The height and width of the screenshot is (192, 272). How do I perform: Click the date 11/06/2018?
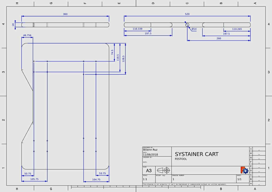click(150, 155)
